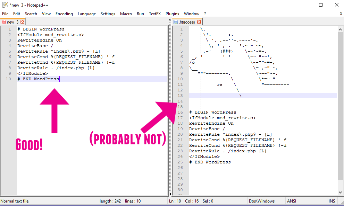Maximize the Notepad++ window

point(321,5)
